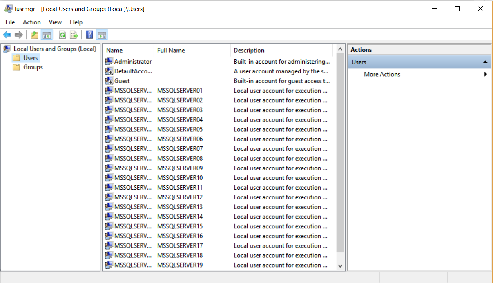Click the Users heading in the Actions pane

click(359, 62)
